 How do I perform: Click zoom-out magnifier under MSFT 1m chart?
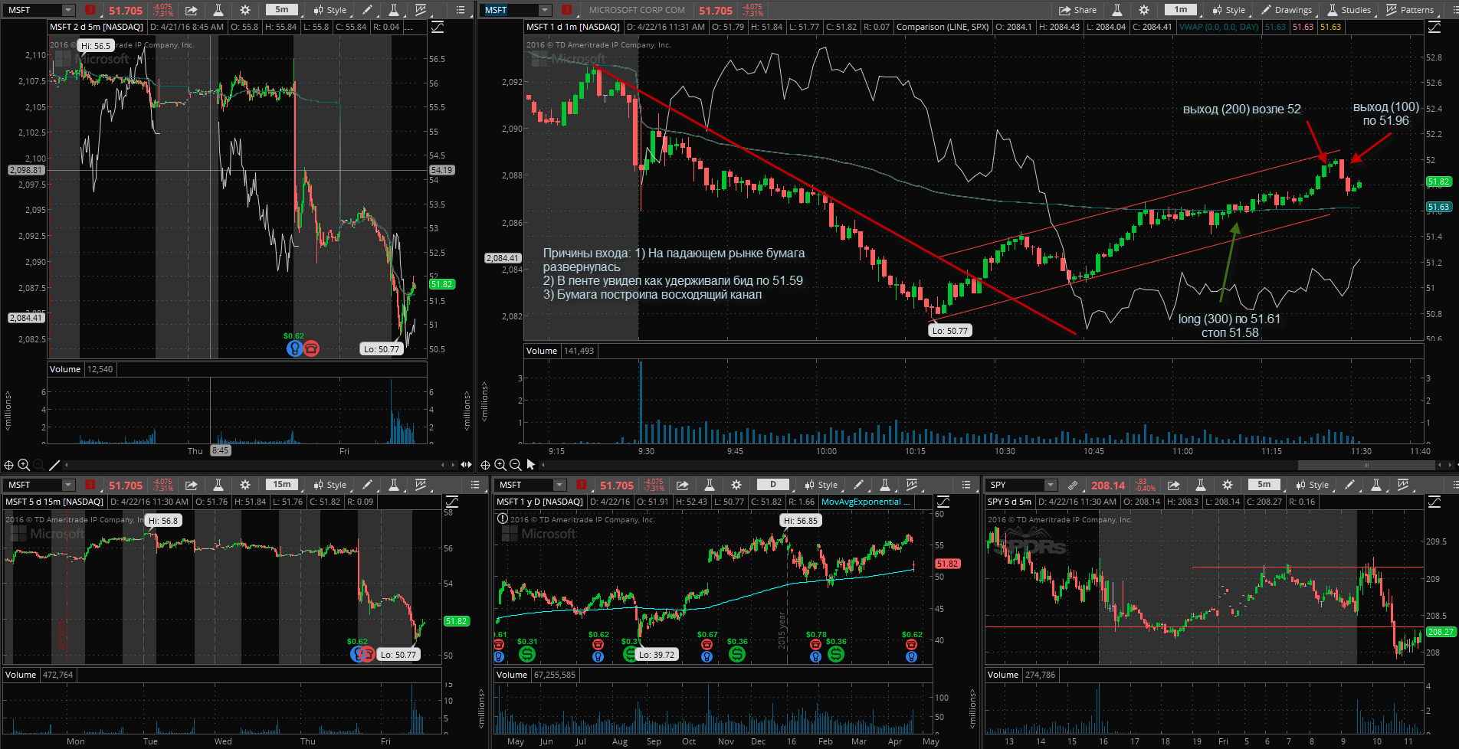pos(516,465)
